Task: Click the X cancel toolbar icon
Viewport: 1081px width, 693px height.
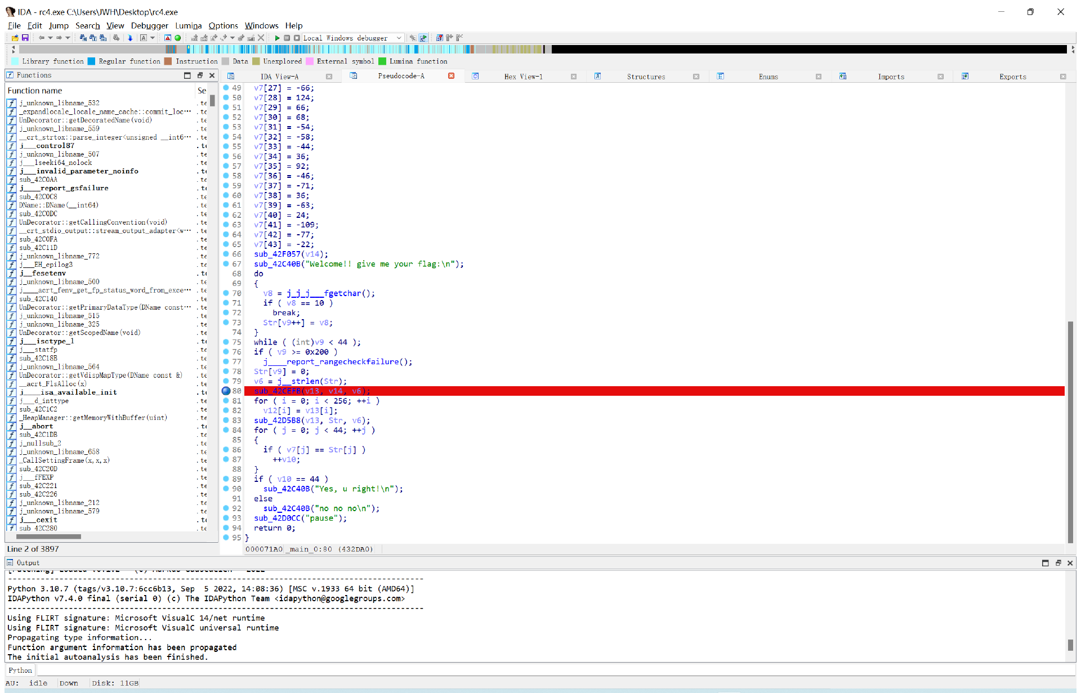Action: pos(261,38)
